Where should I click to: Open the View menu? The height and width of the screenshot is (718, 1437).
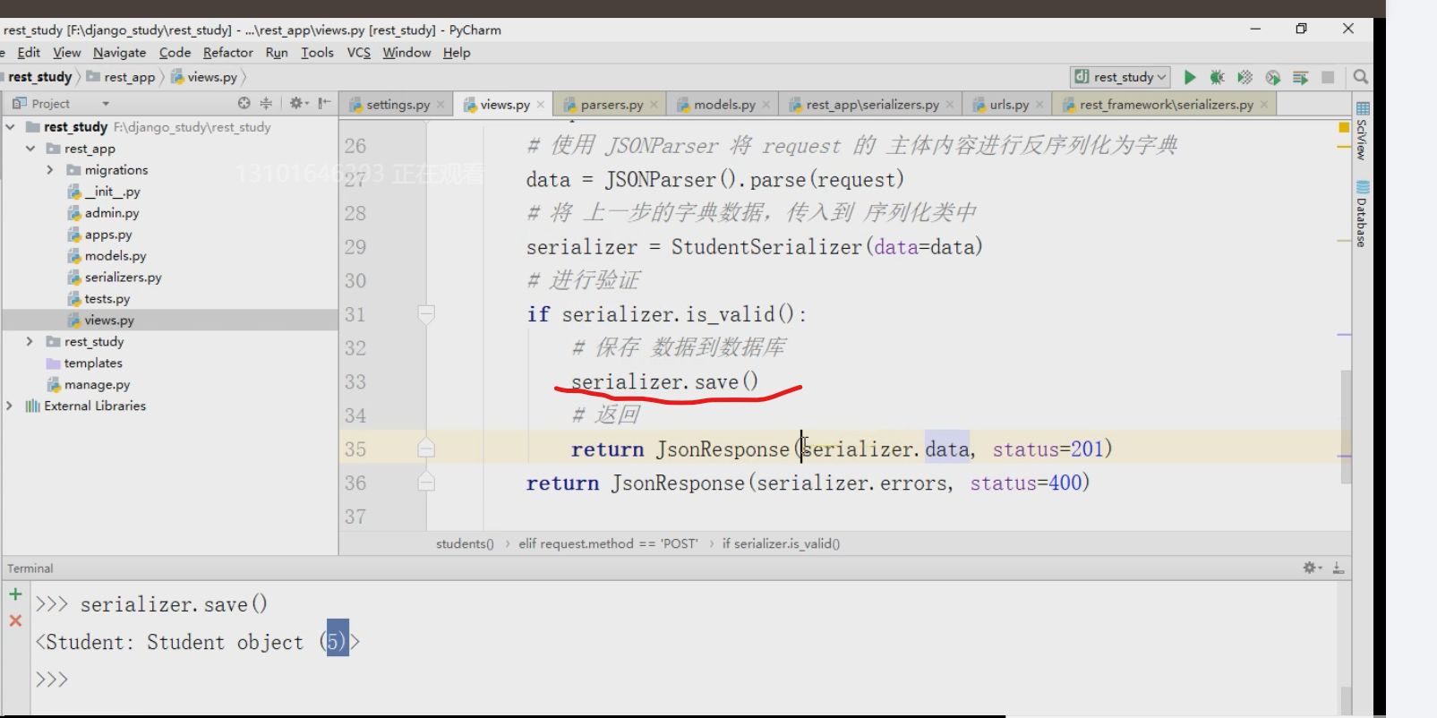click(67, 53)
